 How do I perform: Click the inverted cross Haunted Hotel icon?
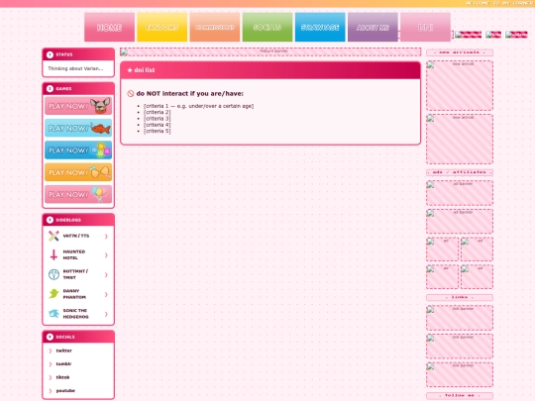[53, 254]
